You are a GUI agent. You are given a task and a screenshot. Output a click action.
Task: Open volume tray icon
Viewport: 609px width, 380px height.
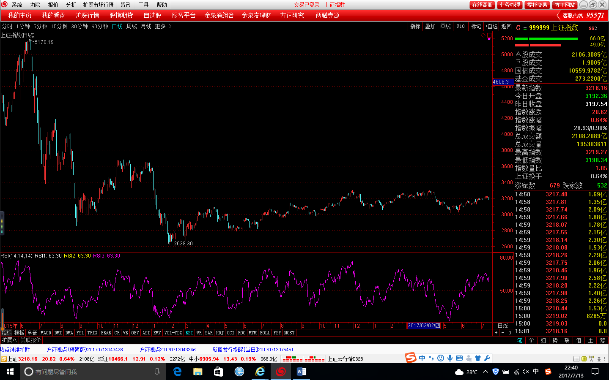click(x=526, y=372)
